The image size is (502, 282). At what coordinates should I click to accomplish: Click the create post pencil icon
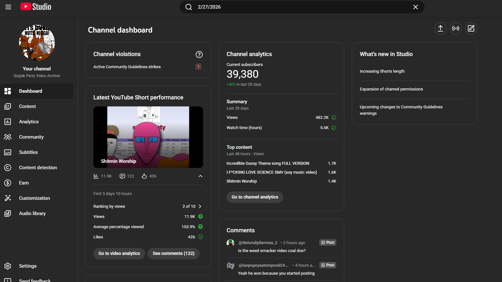(x=471, y=28)
